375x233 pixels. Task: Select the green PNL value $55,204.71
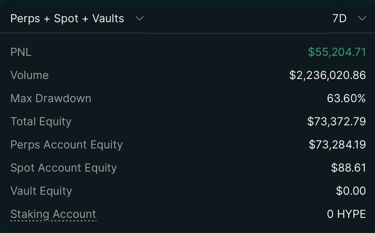click(337, 52)
